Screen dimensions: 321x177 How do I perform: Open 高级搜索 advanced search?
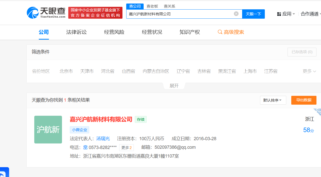pyautogui.click(x=231, y=32)
